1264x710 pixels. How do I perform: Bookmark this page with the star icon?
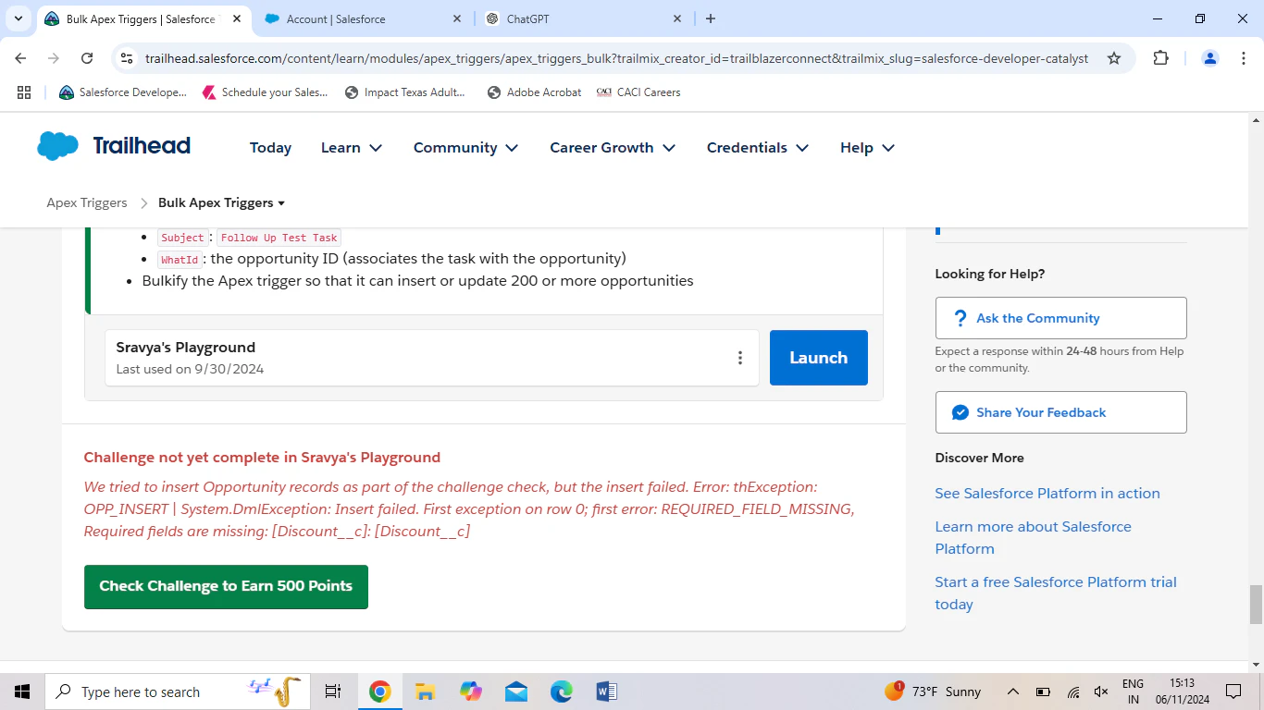pos(1114,58)
